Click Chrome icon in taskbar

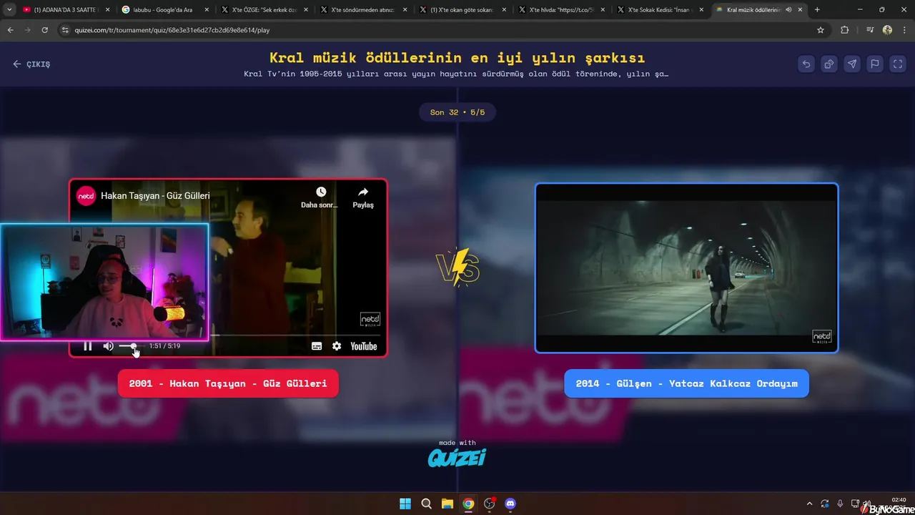point(468,504)
